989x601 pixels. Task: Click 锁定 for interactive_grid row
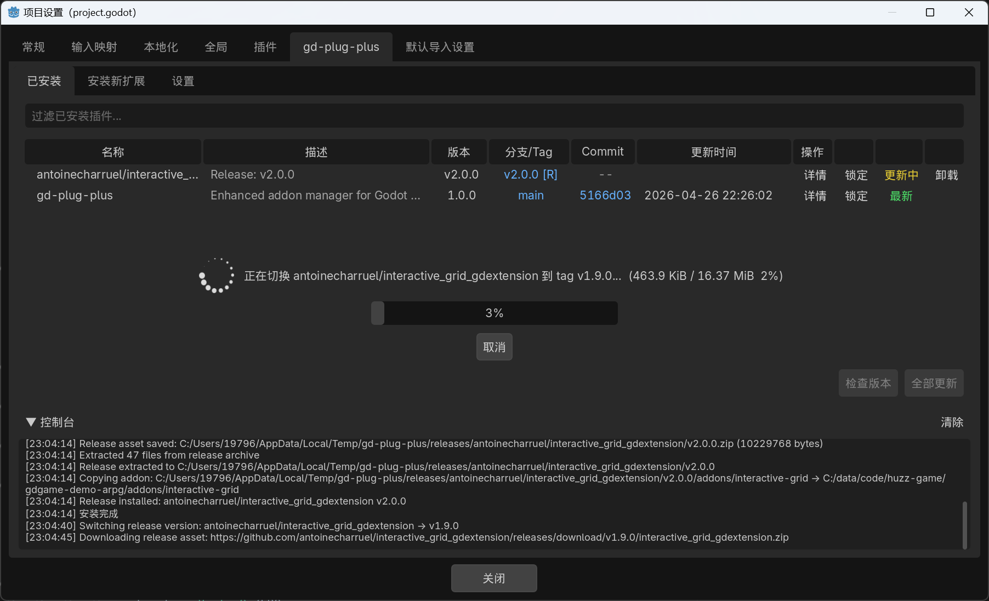[856, 175]
